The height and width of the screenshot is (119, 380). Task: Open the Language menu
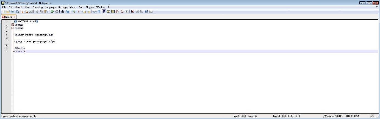[x=51, y=7]
